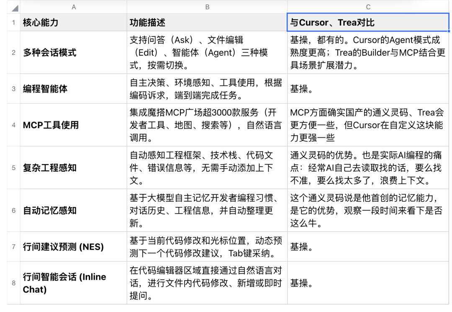Click the cell '与Cursor、Trea对比'

[x=368, y=22]
